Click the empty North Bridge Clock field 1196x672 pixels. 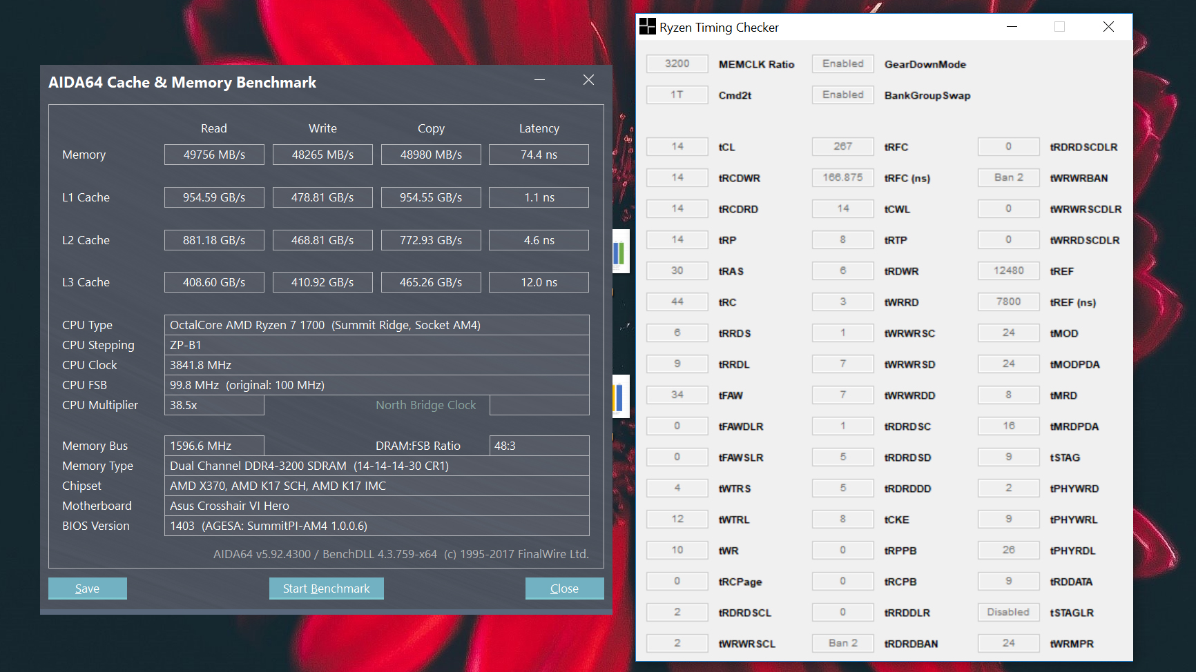(539, 405)
